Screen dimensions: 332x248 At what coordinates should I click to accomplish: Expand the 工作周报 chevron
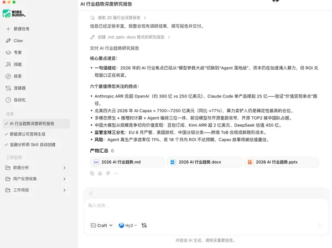[x=64, y=190]
